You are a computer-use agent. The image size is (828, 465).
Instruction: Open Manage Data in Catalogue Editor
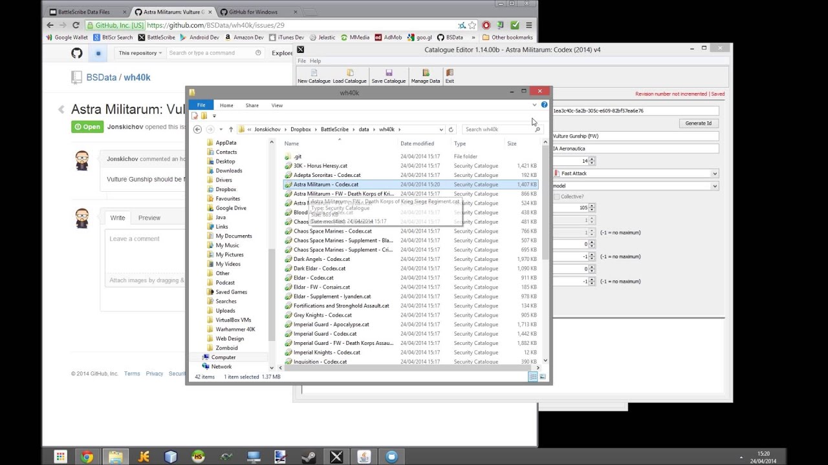click(426, 76)
